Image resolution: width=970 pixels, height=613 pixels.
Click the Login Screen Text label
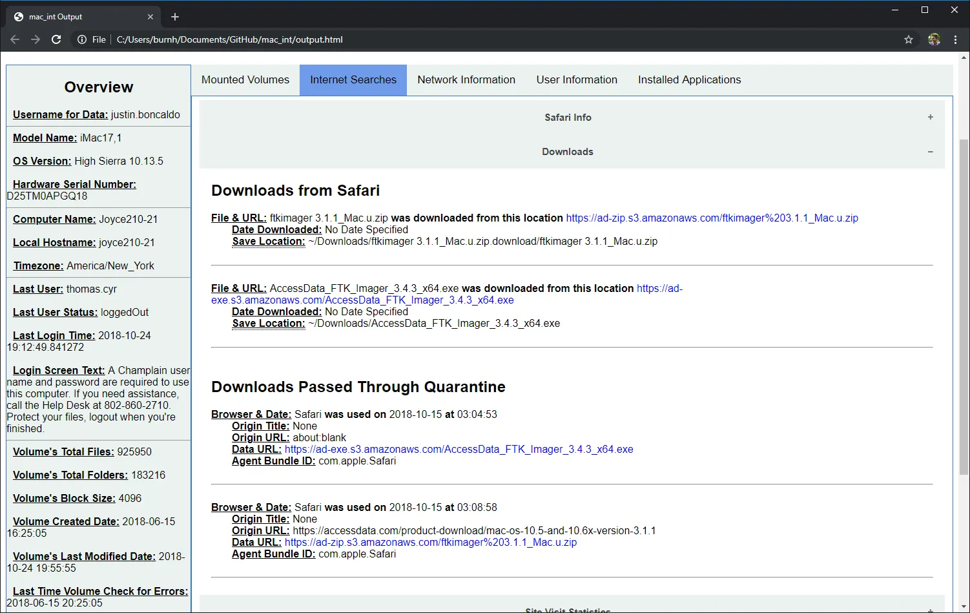(x=59, y=371)
